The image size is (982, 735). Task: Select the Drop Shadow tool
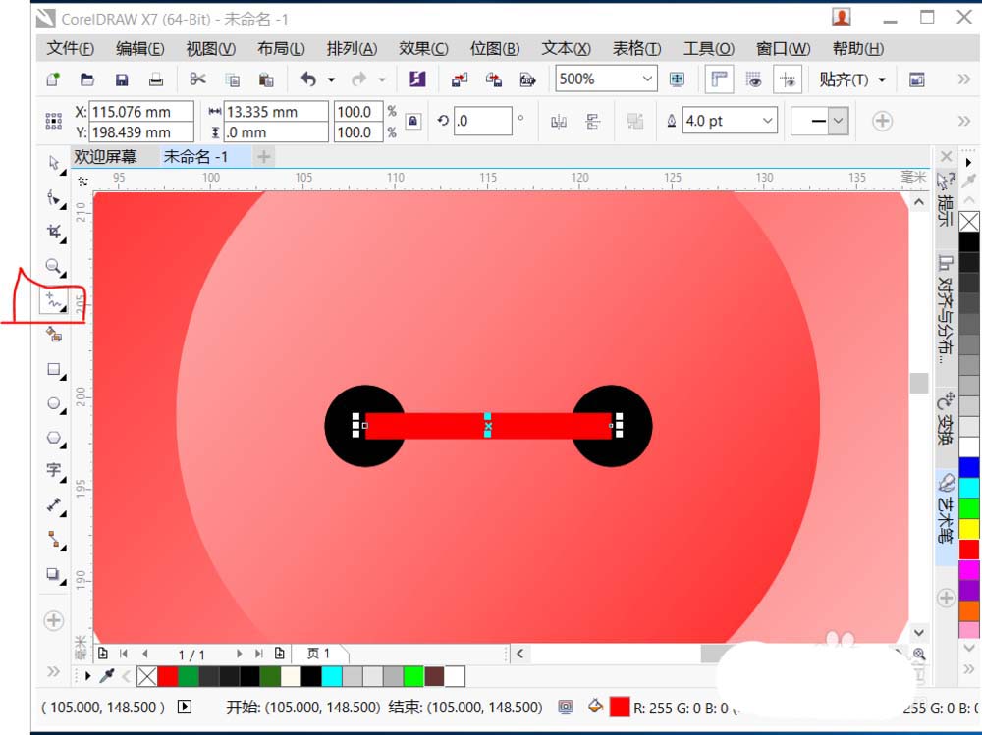[54, 573]
